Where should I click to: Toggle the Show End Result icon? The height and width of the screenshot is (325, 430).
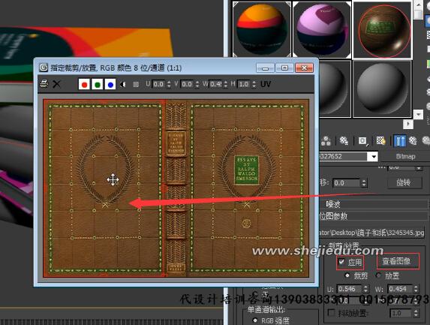399,140
